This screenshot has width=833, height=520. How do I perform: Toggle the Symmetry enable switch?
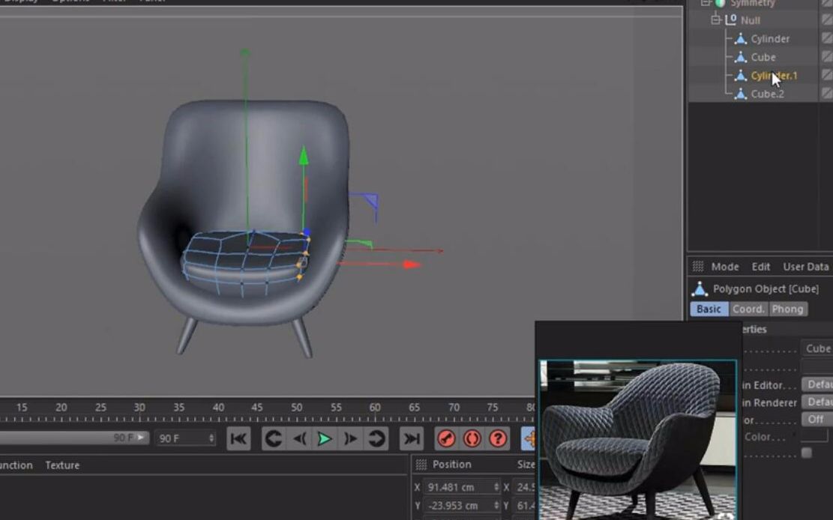[x=718, y=3]
